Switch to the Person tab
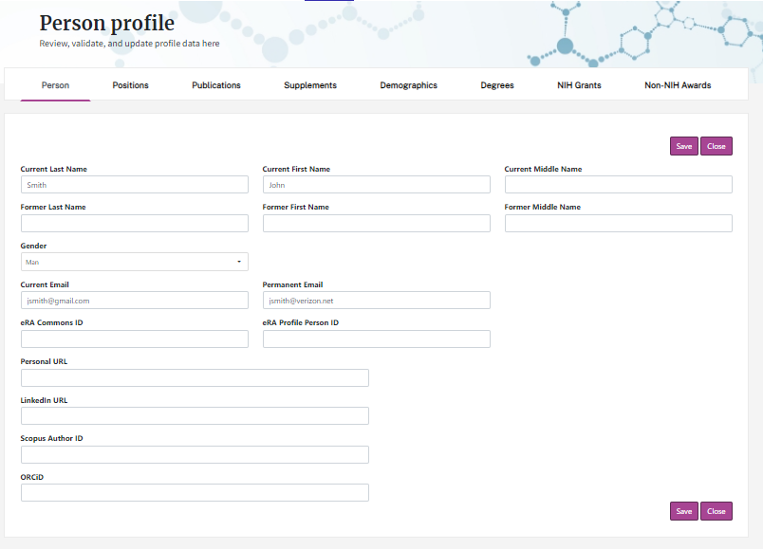Viewport: 763px width, 549px height. click(x=55, y=85)
